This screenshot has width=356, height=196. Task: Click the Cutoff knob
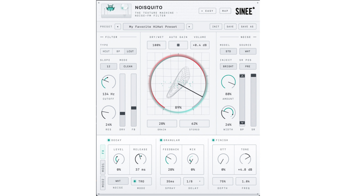click(x=108, y=82)
